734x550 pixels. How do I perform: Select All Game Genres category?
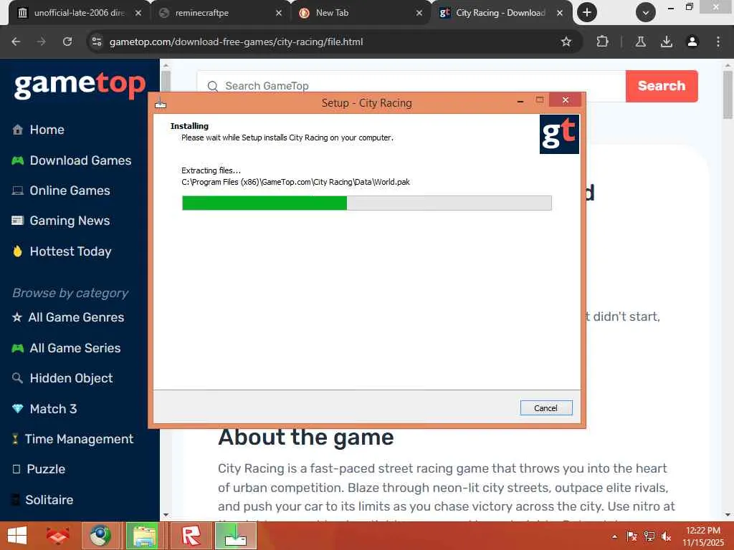click(76, 317)
